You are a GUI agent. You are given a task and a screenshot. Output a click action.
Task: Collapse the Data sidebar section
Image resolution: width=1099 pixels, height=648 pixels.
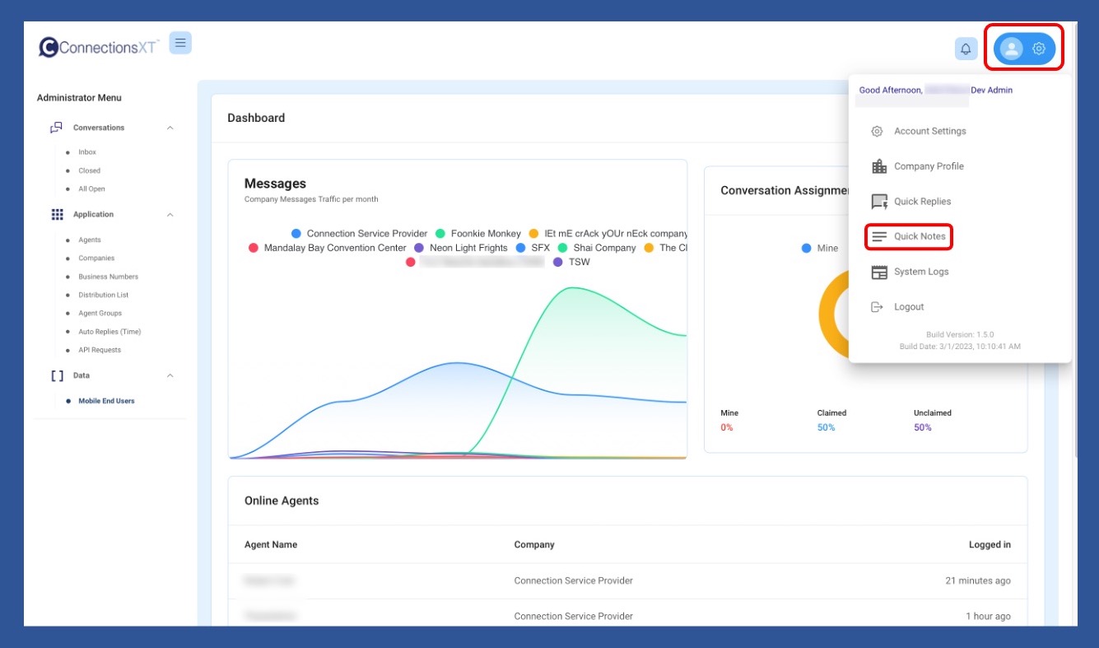click(x=170, y=375)
